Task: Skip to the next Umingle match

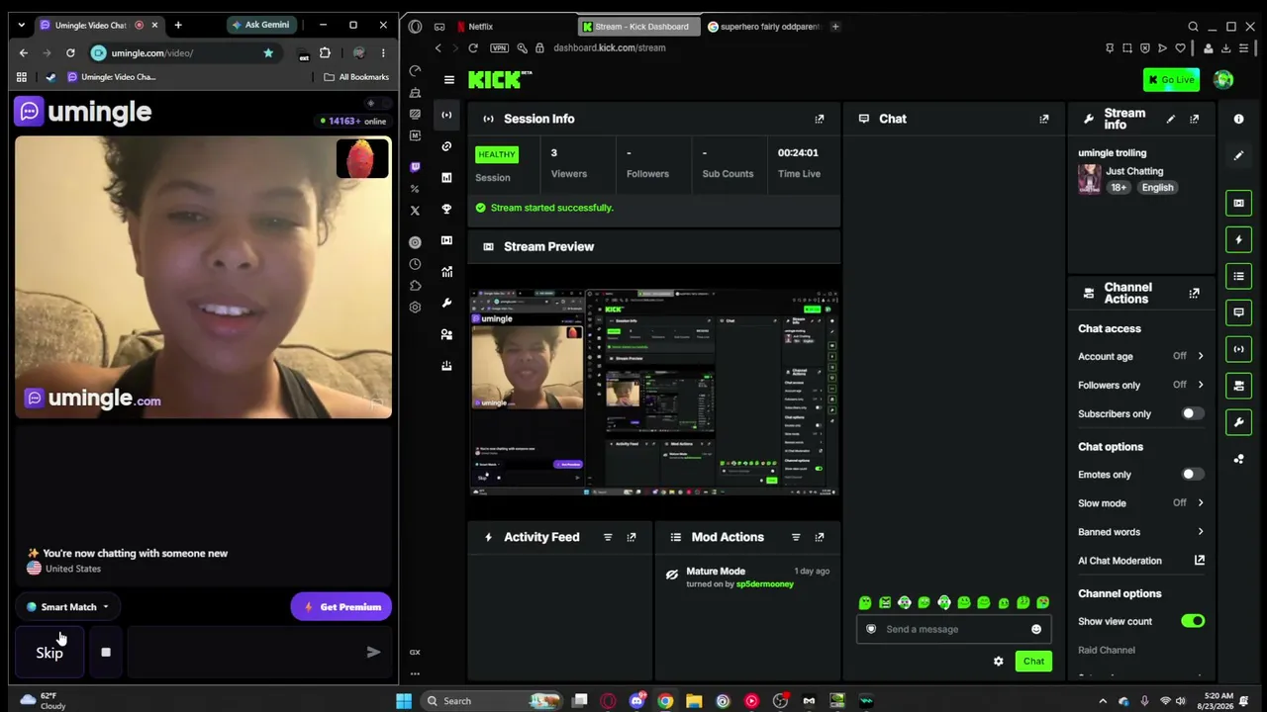Action: 49,653
